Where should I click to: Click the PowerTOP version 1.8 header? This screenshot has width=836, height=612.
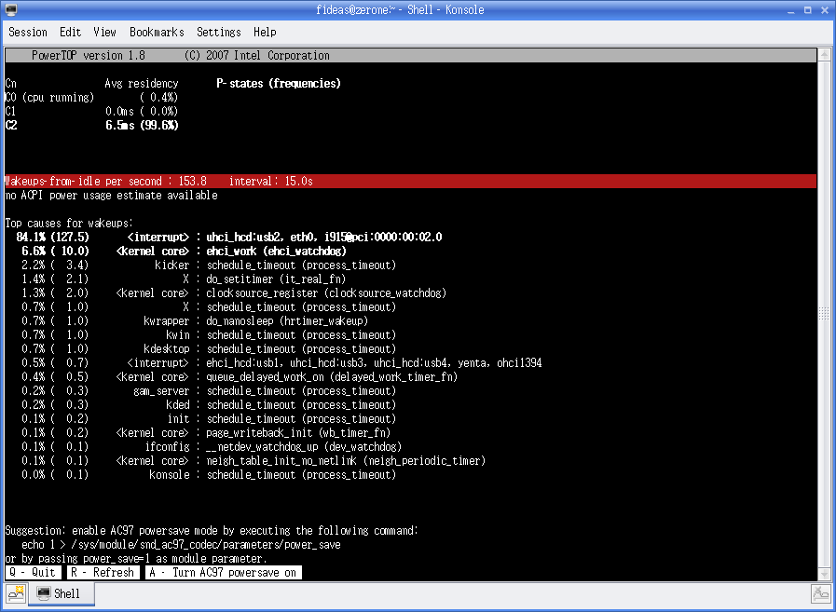click(410, 56)
